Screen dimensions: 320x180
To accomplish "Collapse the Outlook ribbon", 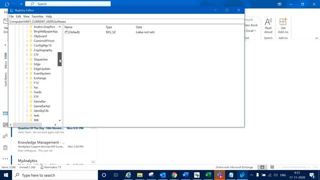I will tap(316, 38).
